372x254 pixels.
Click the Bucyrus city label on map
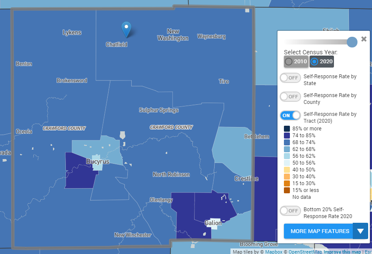(97, 162)
